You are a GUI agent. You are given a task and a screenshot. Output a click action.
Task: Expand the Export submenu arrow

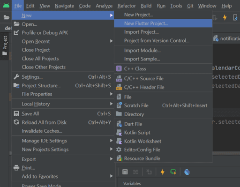[x=111, y=159]
